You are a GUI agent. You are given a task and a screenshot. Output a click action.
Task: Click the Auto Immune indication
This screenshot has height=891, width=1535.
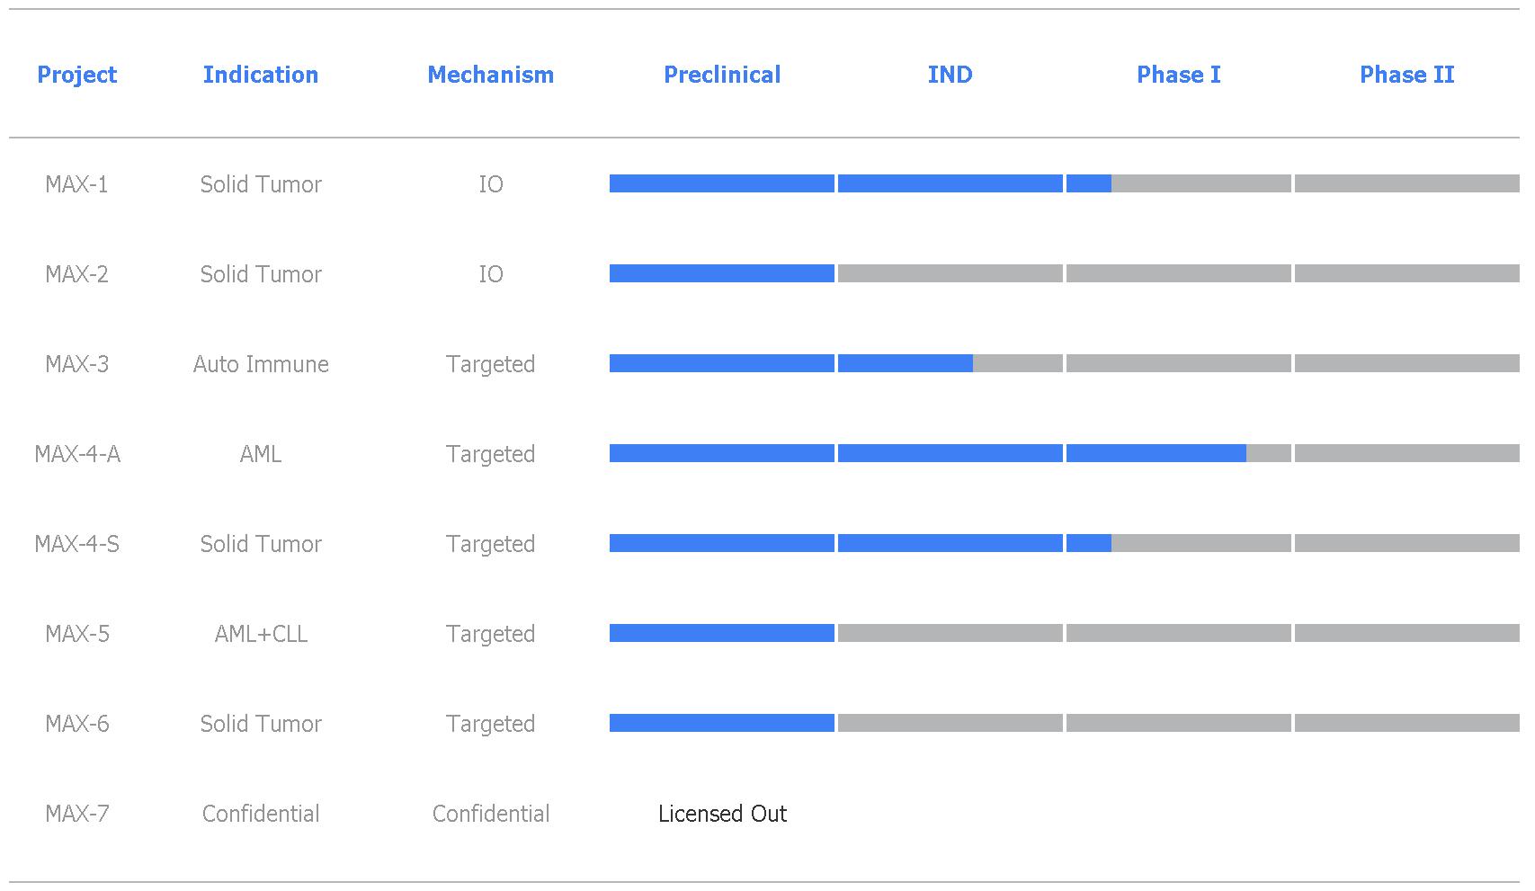(x=261, y=364)
